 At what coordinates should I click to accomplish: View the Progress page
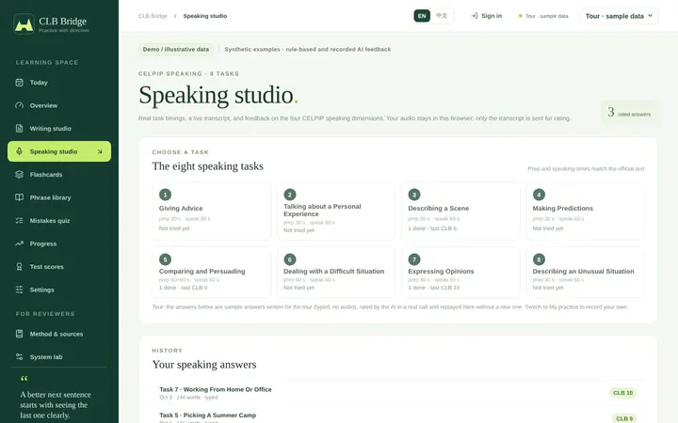tap(59, 243)
